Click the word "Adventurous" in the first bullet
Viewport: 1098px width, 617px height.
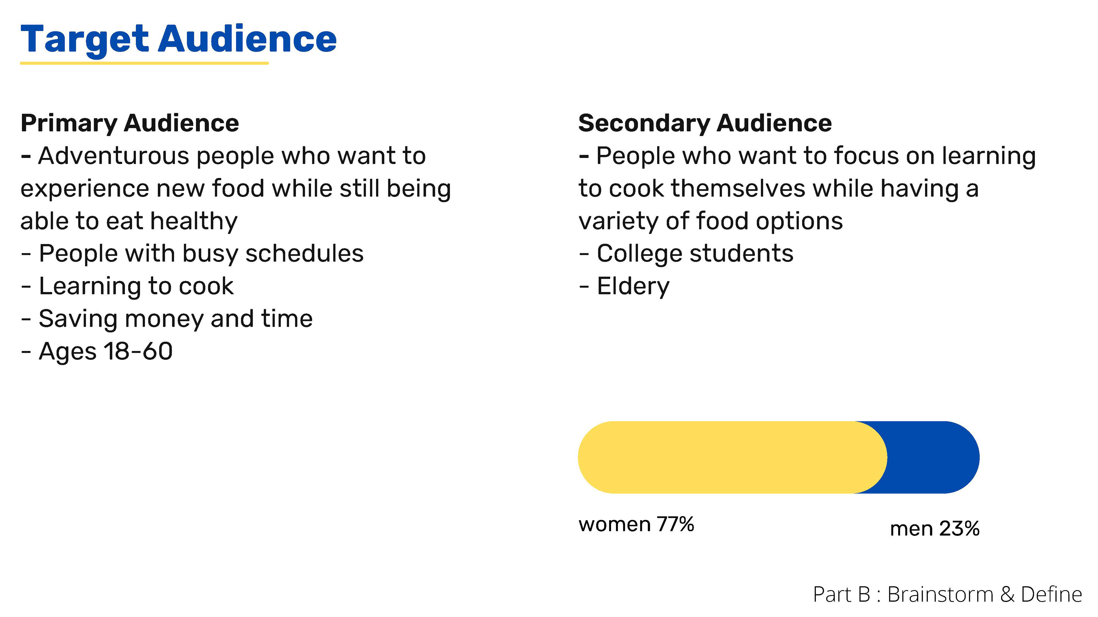[113, 156]
